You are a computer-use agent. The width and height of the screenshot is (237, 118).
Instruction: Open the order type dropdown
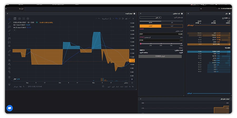150,18
